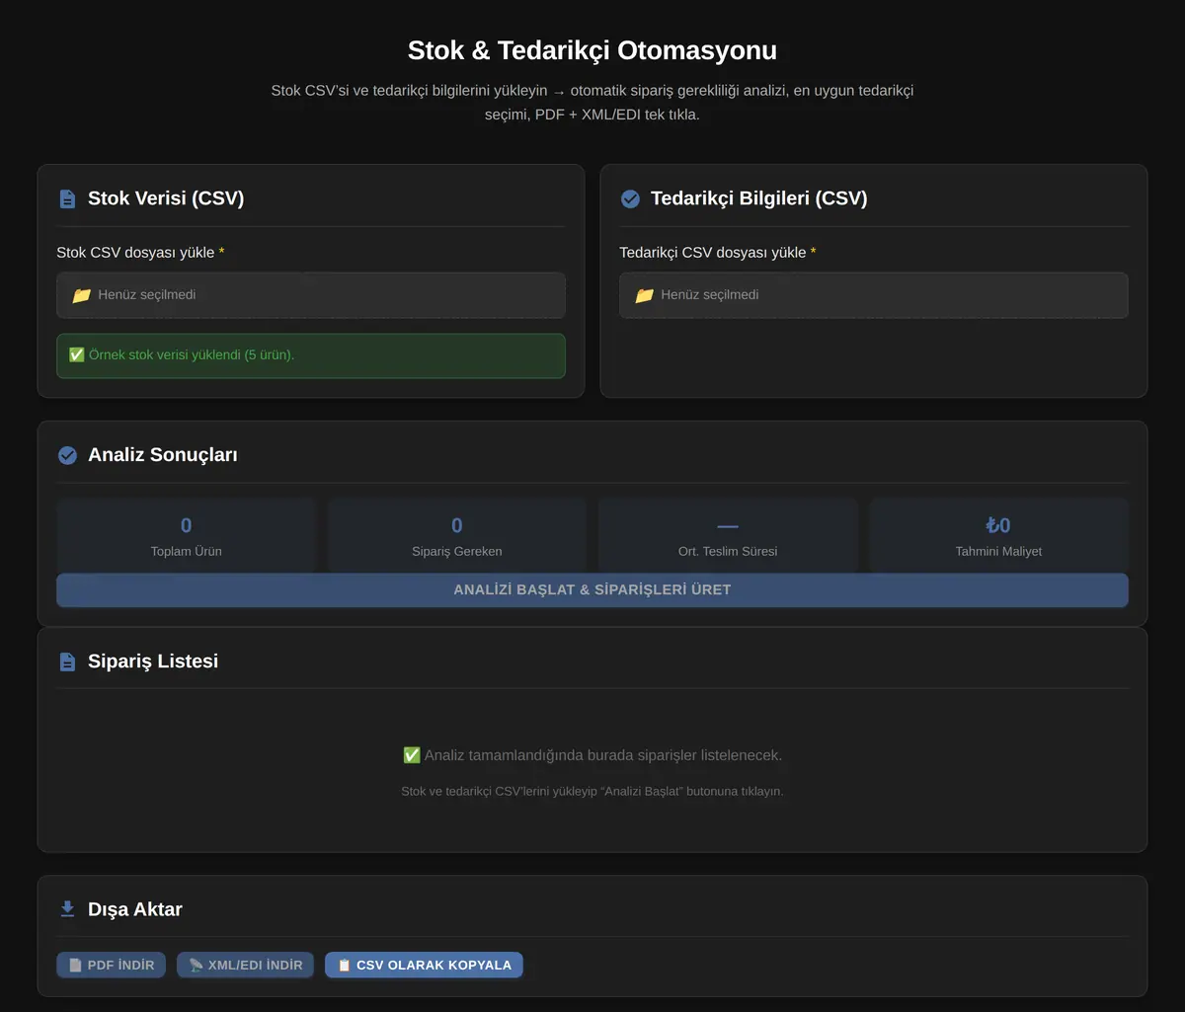1185x1012 pixels.
Task: Click the 'Tedarikçi CSV dosyası yükle' label
Action: 718,253
